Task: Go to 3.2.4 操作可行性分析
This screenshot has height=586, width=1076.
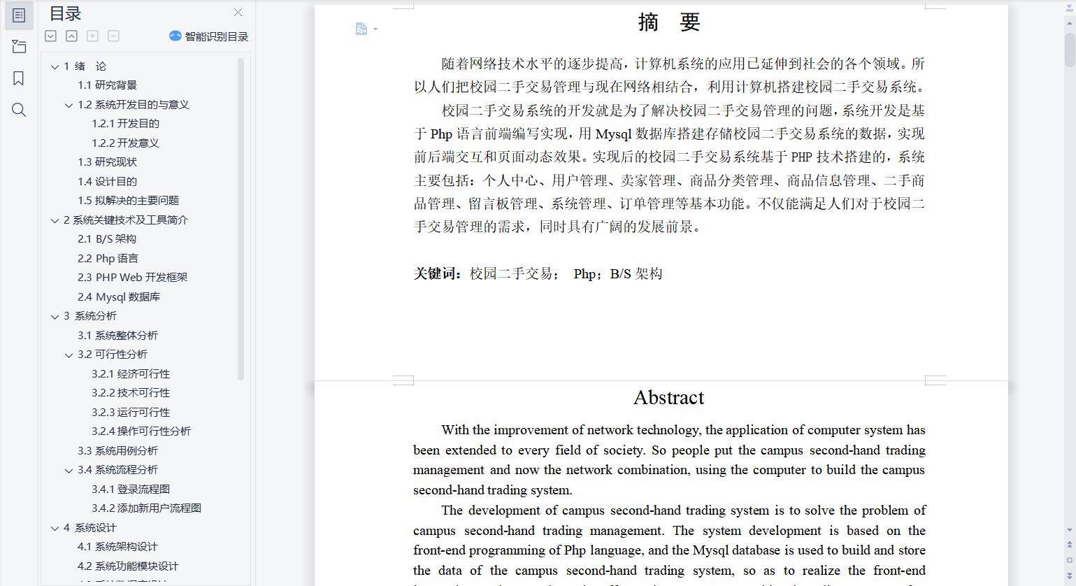Action: coord(141,431)
